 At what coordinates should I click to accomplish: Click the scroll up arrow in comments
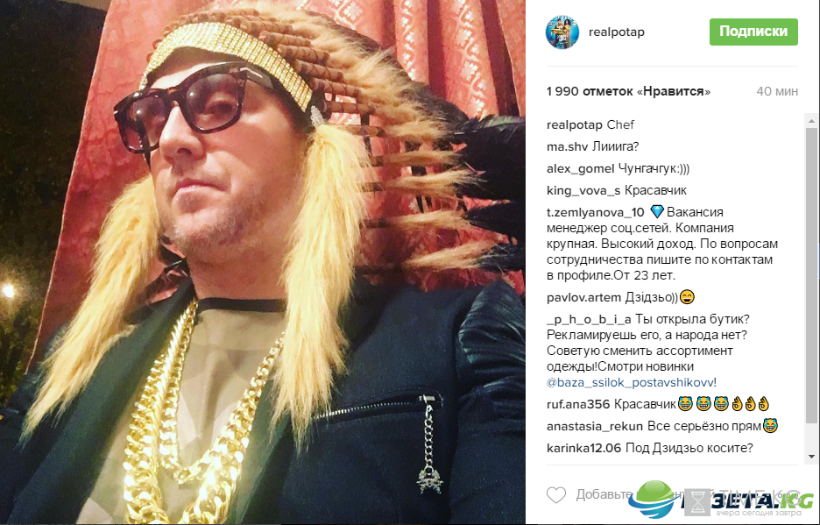coord(811,121)
